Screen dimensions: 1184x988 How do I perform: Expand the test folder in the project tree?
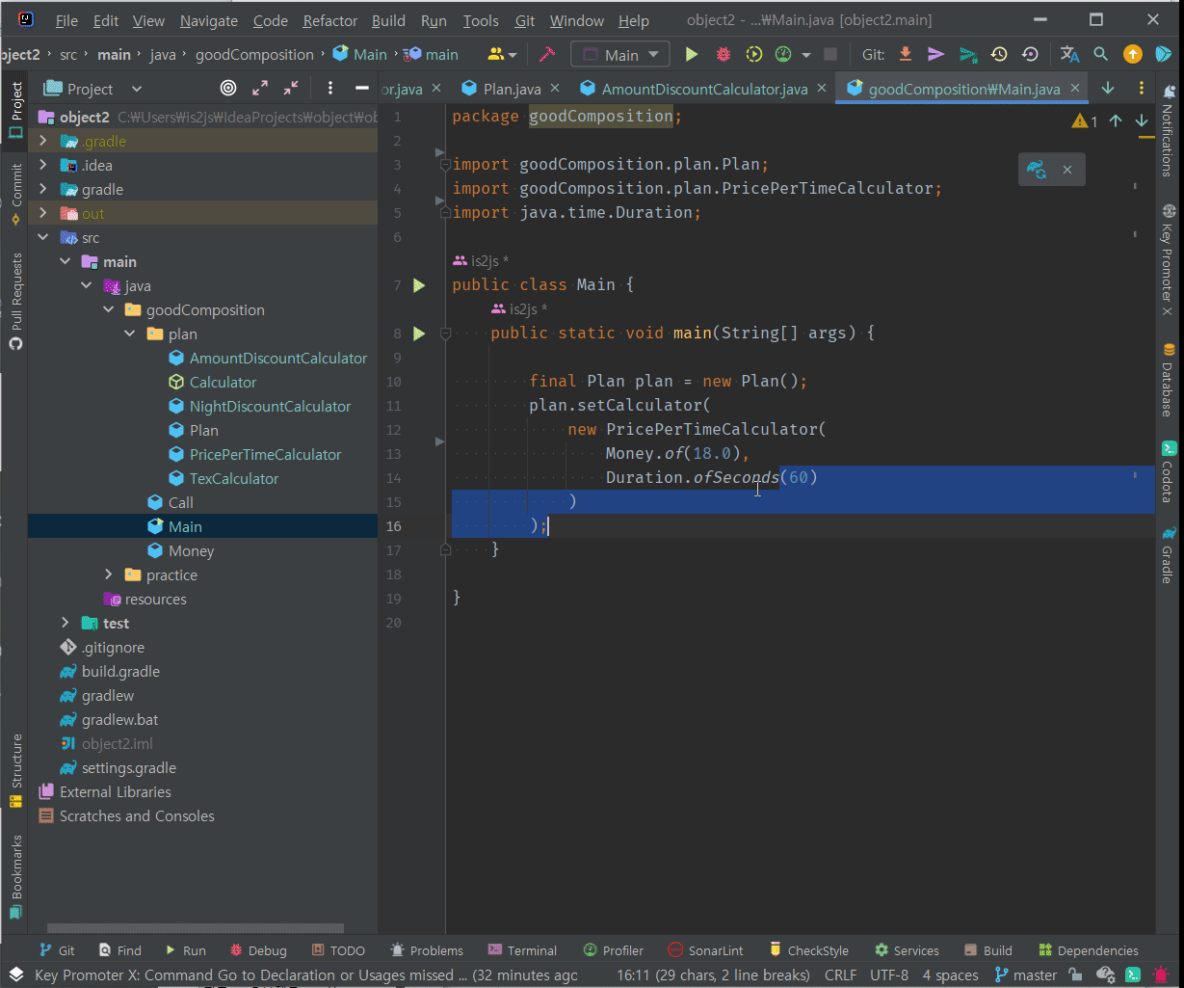pyautogui.click(x=65, y=624)
